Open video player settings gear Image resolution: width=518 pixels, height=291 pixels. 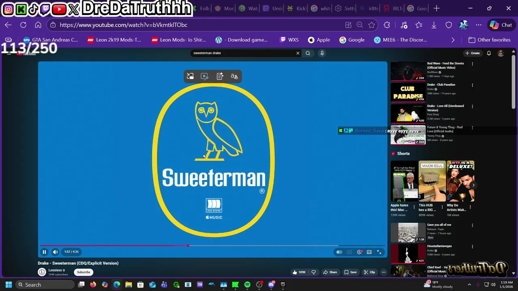359,252
